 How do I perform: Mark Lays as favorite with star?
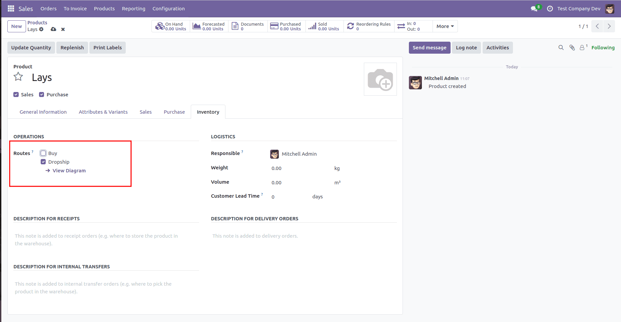18,77
